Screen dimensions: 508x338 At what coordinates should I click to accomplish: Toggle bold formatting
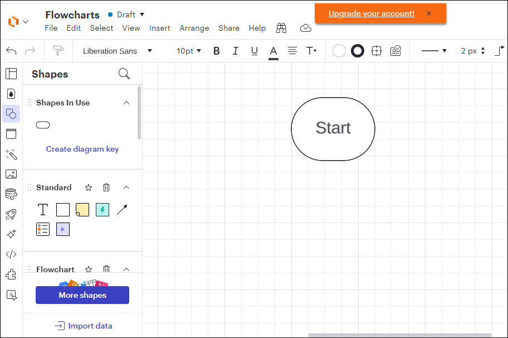click(x=217, y=51)
